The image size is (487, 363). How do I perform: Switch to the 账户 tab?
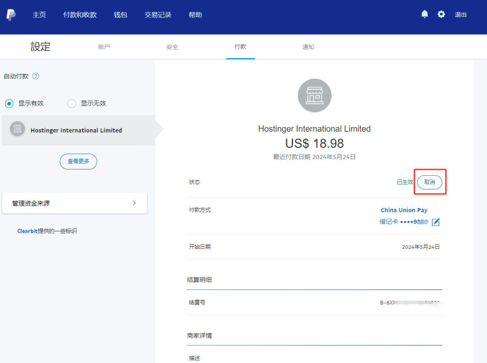click(104, 47)
